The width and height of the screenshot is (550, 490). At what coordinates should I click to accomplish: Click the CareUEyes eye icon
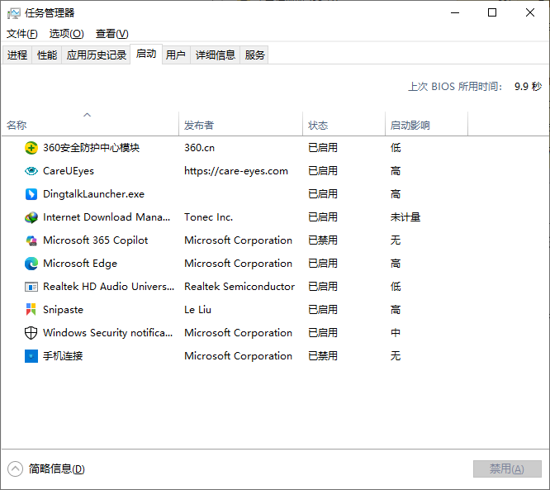[31, 171]
